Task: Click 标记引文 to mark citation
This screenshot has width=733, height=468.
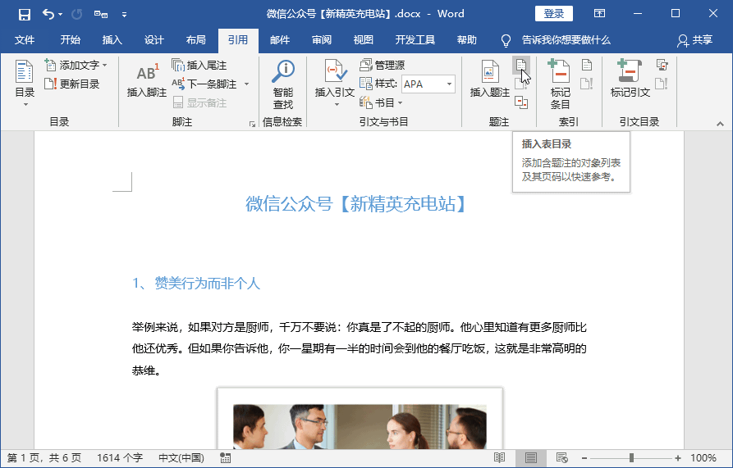Action: (x=630, y=80)
